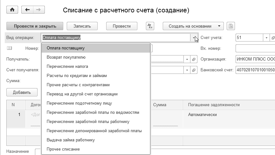
Task: Open the Счет учета dropdown arrow
Action: 266,38
